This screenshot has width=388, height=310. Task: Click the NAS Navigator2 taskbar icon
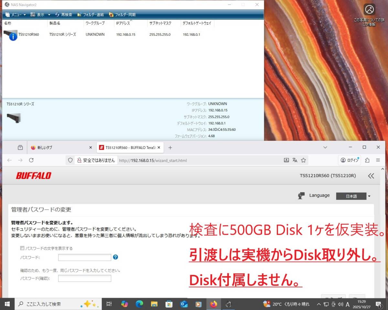(x=228, y=304)
